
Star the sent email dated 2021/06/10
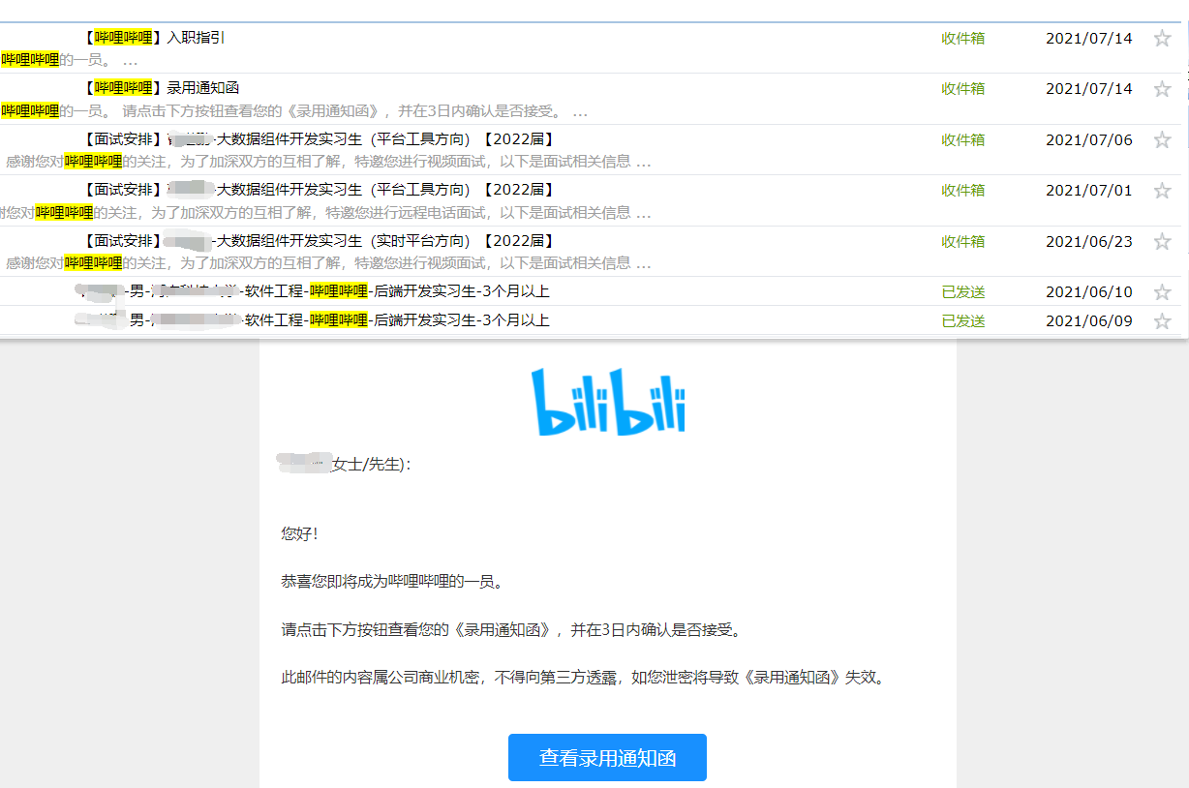click(1162, 292)
